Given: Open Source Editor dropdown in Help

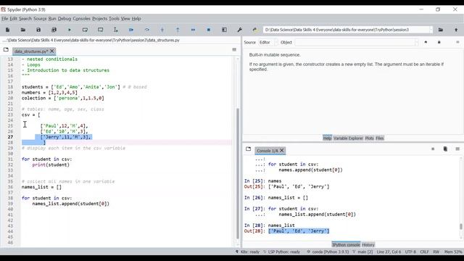Looking at the screenshot, I should click(268, 42).
